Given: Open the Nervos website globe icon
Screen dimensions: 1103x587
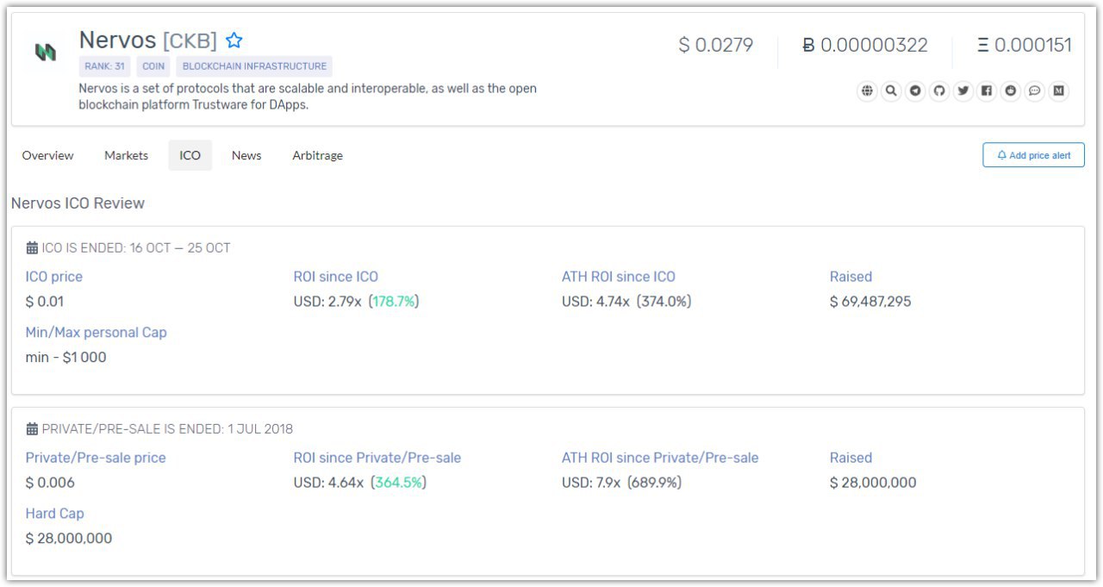Looking at the screenshot, I should pyautogui.click(x=867, y=91).
